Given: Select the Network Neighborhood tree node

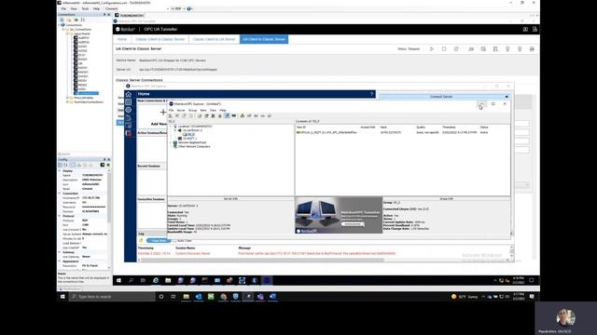Looking at the screenshot, I should (x=192, y=142).
